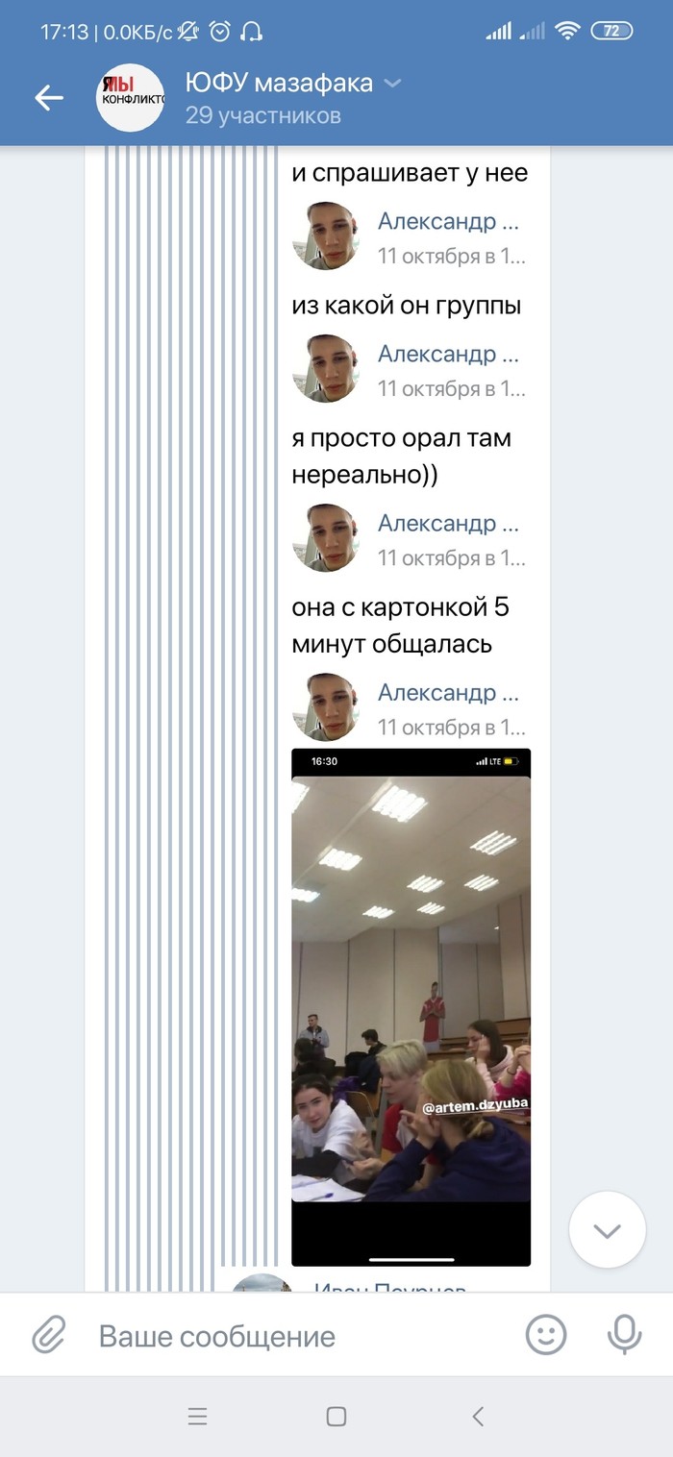Screen dimensions: 673x1457
Task: Open the forwarded classroom video thumbnail
Action: click(411, 1007)
